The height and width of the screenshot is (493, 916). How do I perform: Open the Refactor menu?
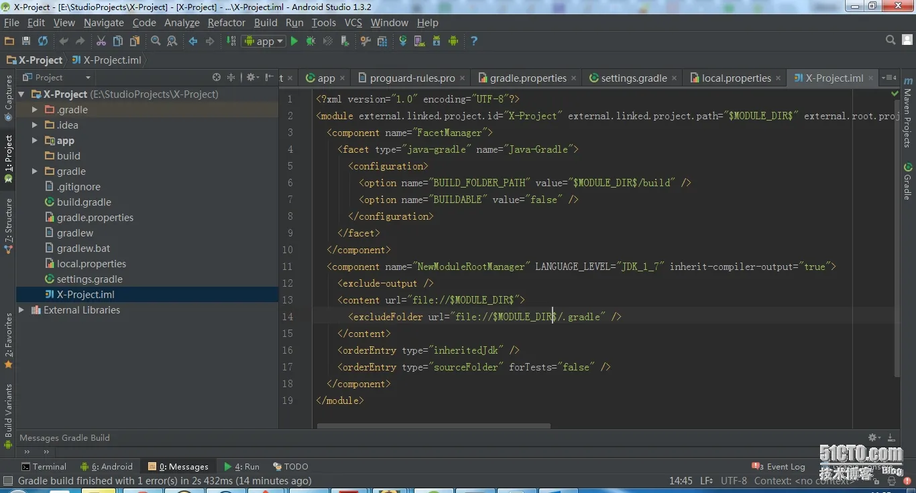tap(227, 23)
